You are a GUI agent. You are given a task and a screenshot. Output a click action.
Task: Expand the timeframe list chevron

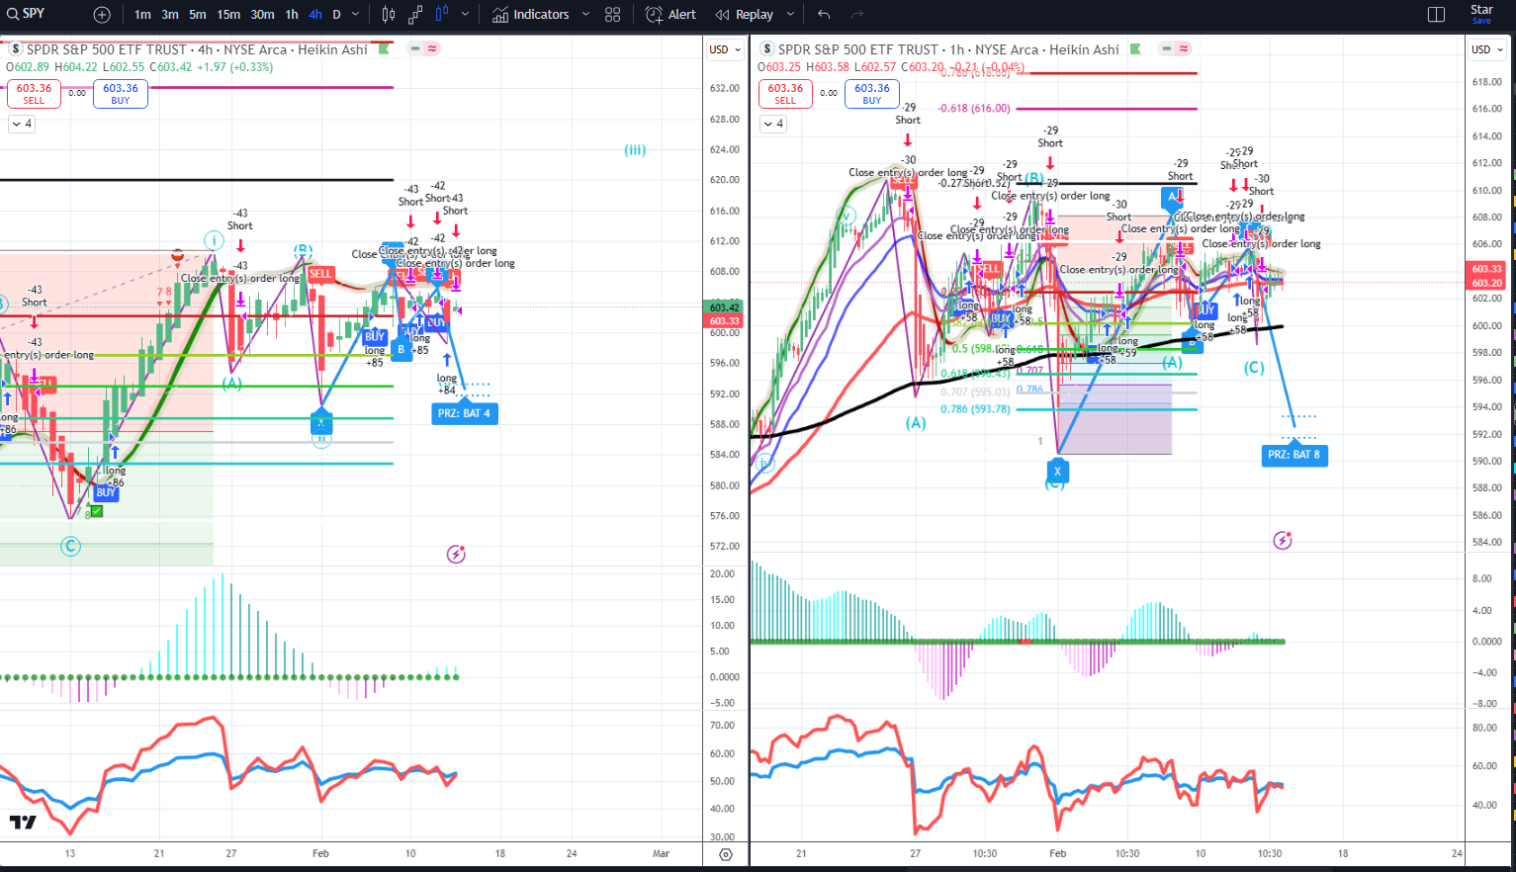[x=358, y=15]
